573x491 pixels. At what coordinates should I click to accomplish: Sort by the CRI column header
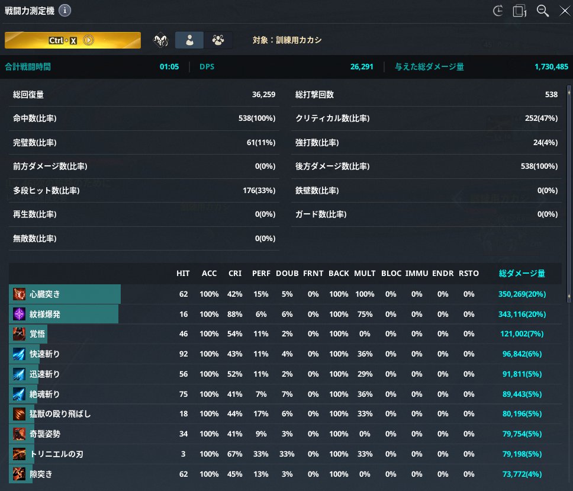tap(235, 274)
